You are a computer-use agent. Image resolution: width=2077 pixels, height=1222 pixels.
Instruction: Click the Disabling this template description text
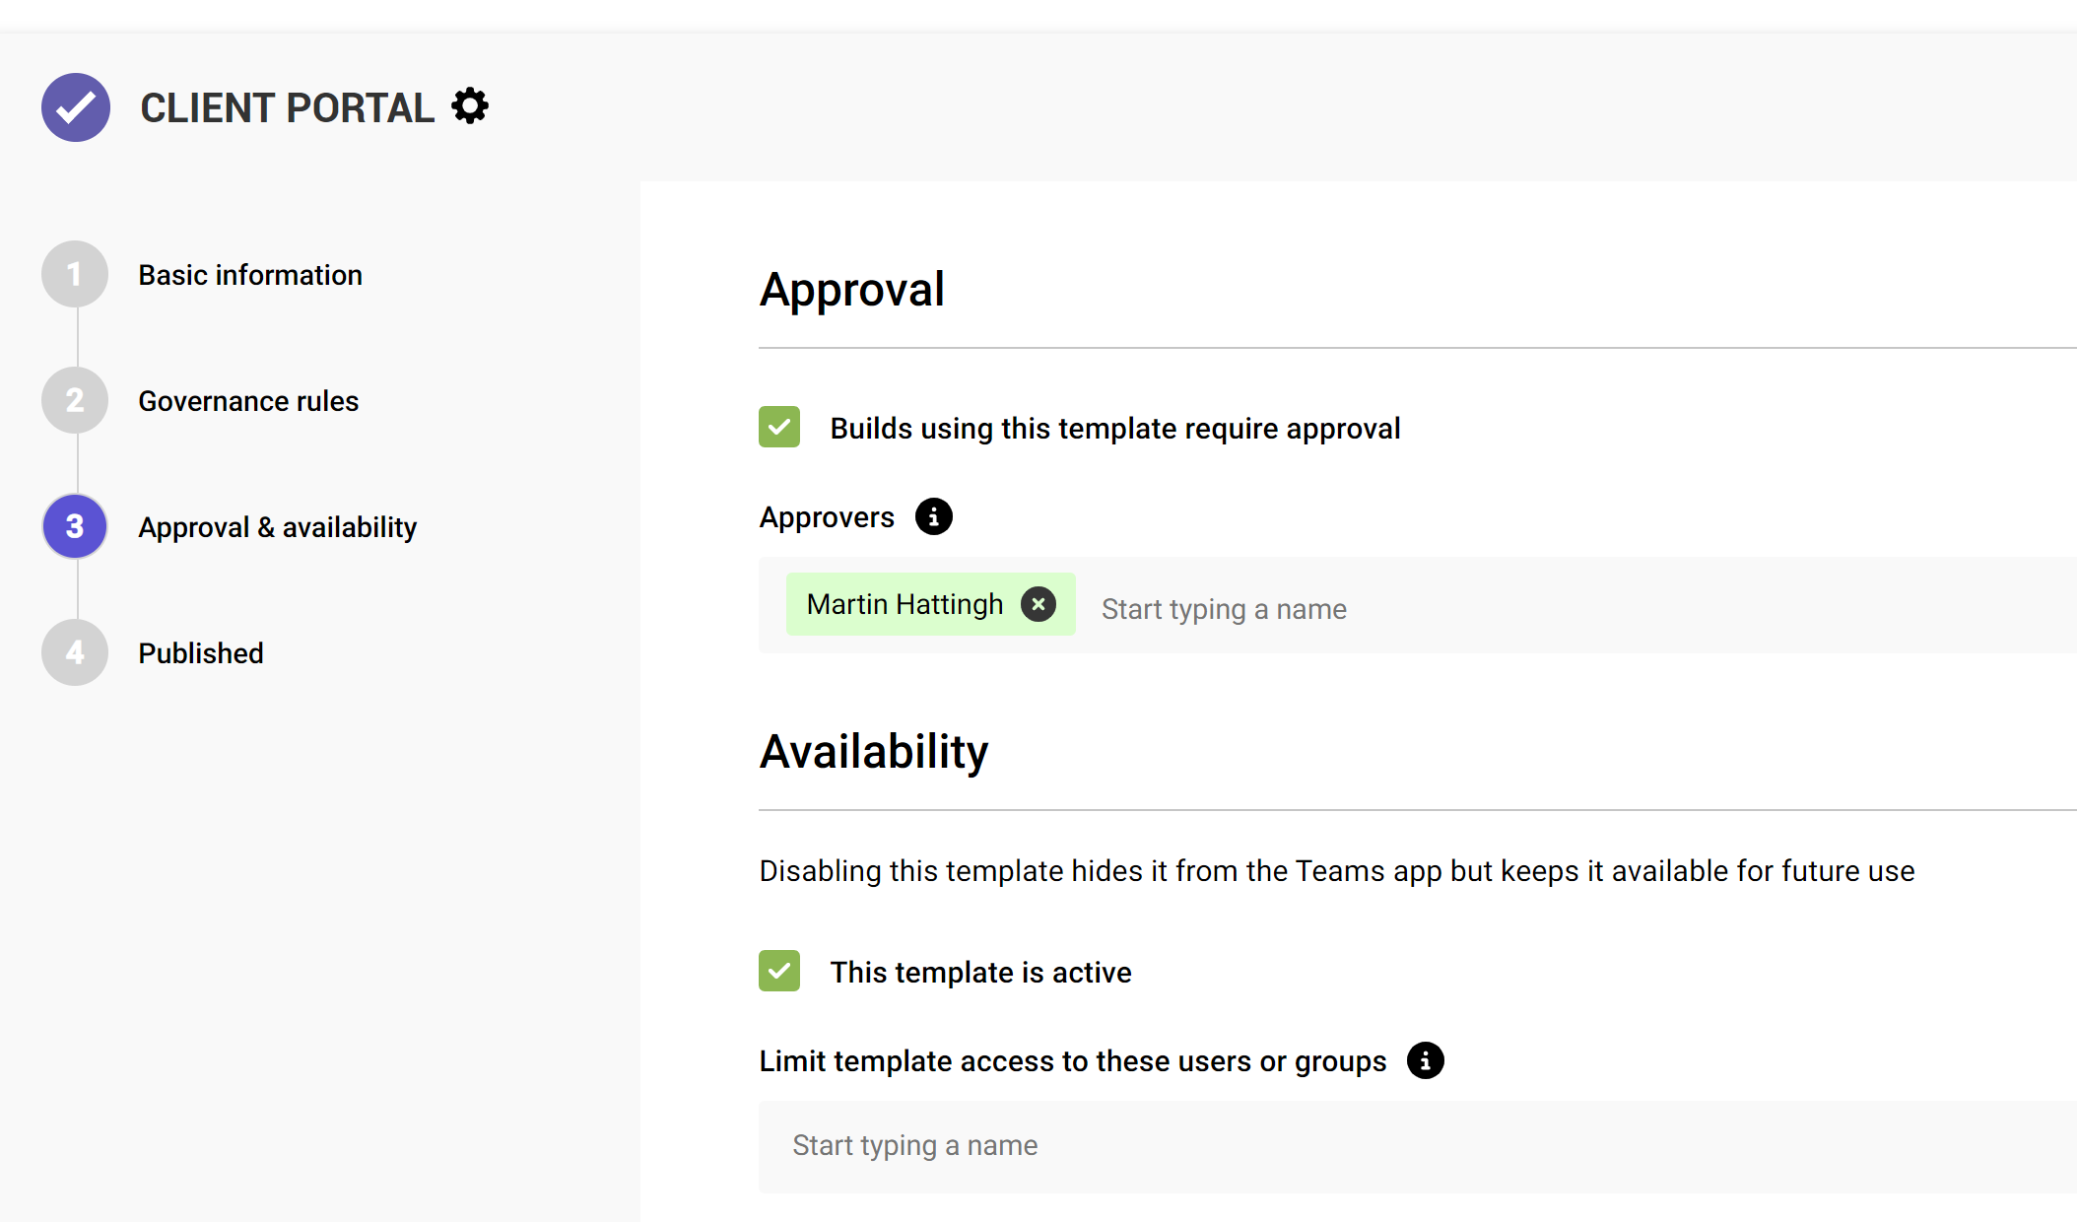pos(1337,871)
